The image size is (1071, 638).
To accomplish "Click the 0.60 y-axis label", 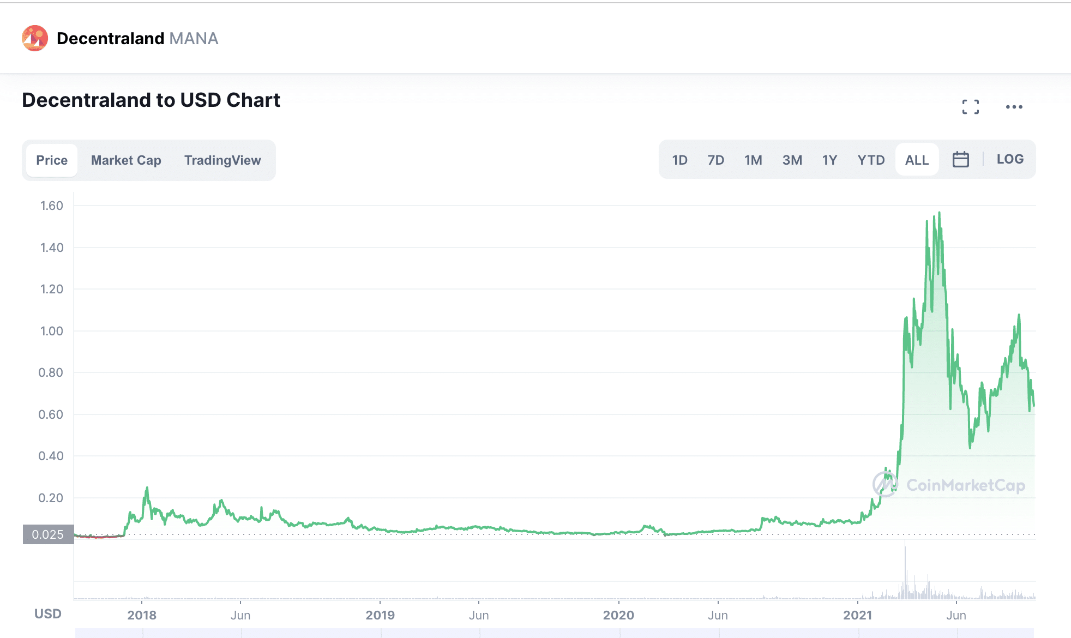I will (51, 414).
